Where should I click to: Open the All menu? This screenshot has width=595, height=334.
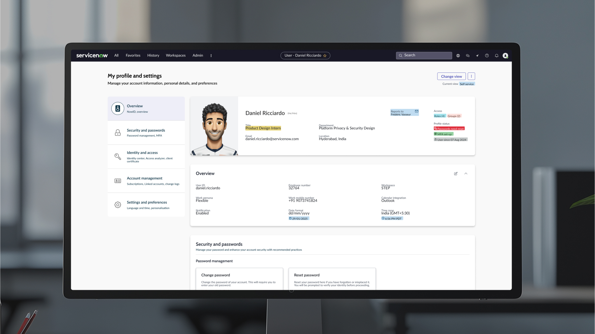[116, 55]
